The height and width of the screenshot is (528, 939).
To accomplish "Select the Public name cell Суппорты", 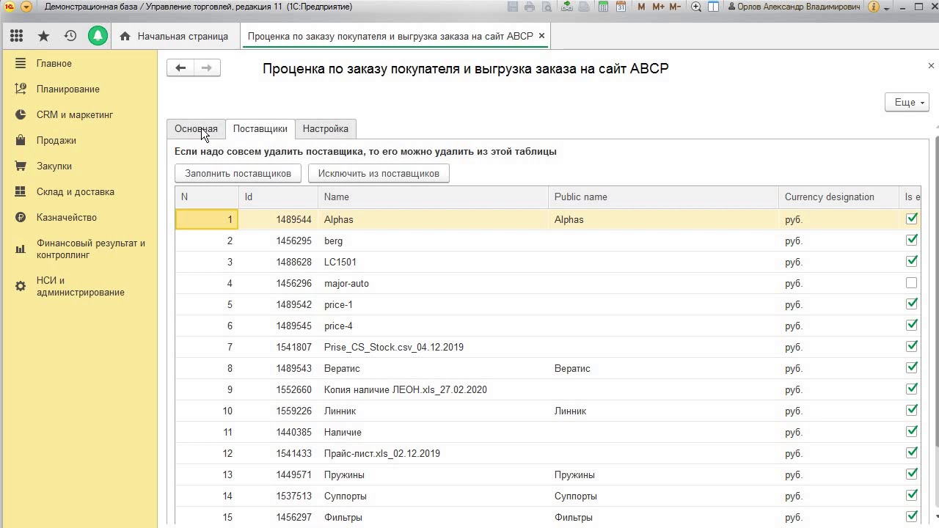I will tap(663, 496).
